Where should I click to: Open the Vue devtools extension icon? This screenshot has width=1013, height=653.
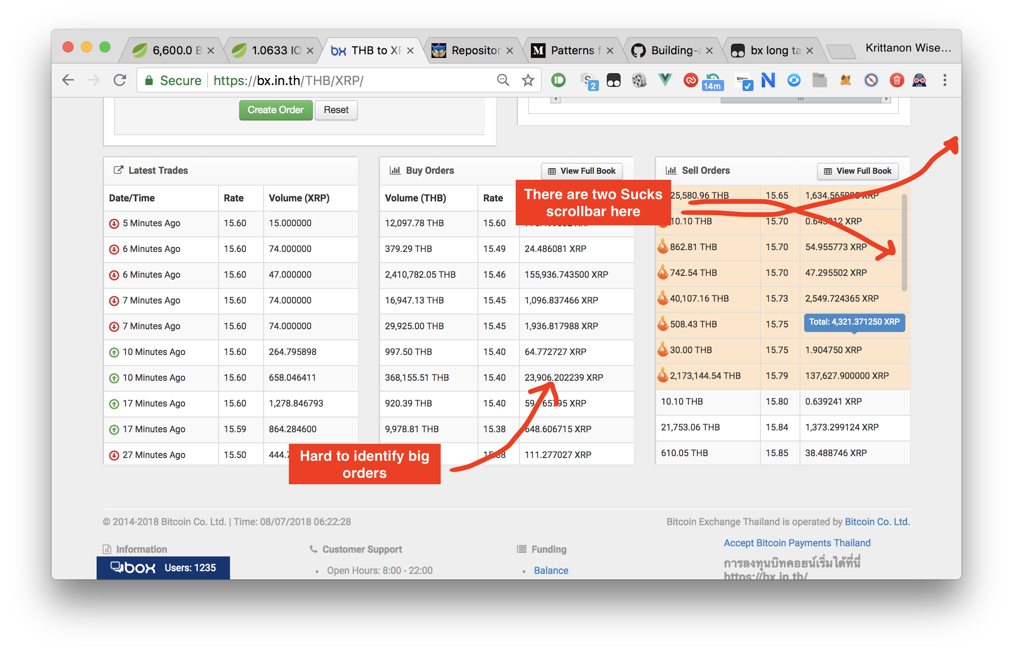coord(665,80)
